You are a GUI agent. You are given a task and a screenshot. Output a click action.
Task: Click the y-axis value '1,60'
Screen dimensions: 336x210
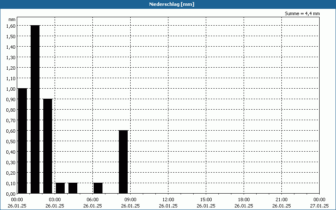tap(11, 26)
